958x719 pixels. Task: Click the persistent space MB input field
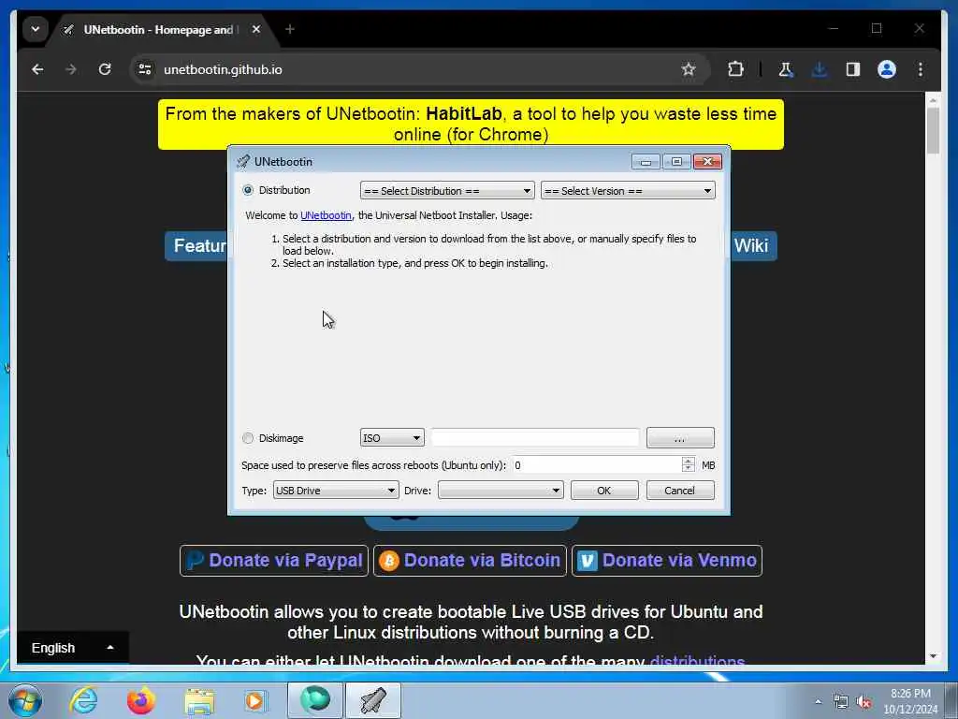(x=596, y=465)
